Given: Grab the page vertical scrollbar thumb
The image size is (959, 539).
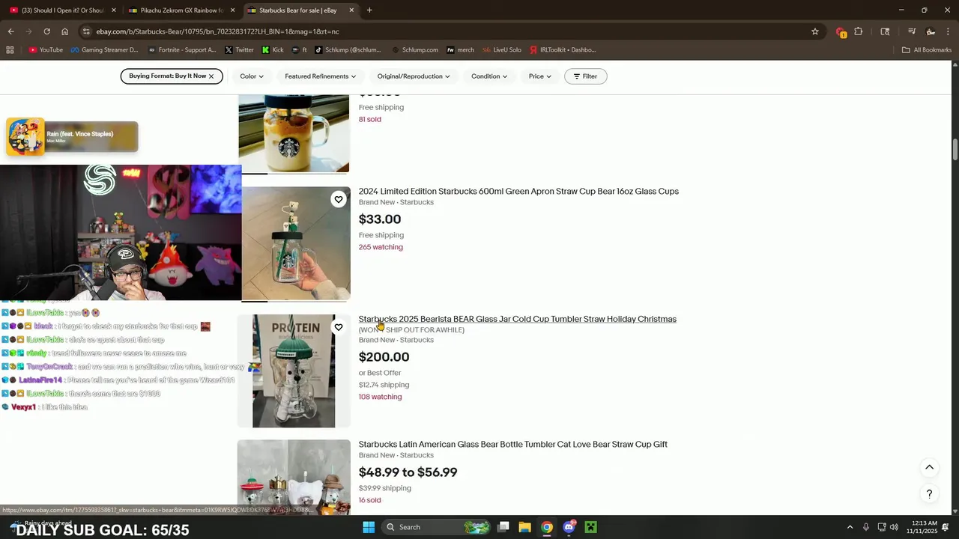Looking at the screenshot, I should coord(955,150).
